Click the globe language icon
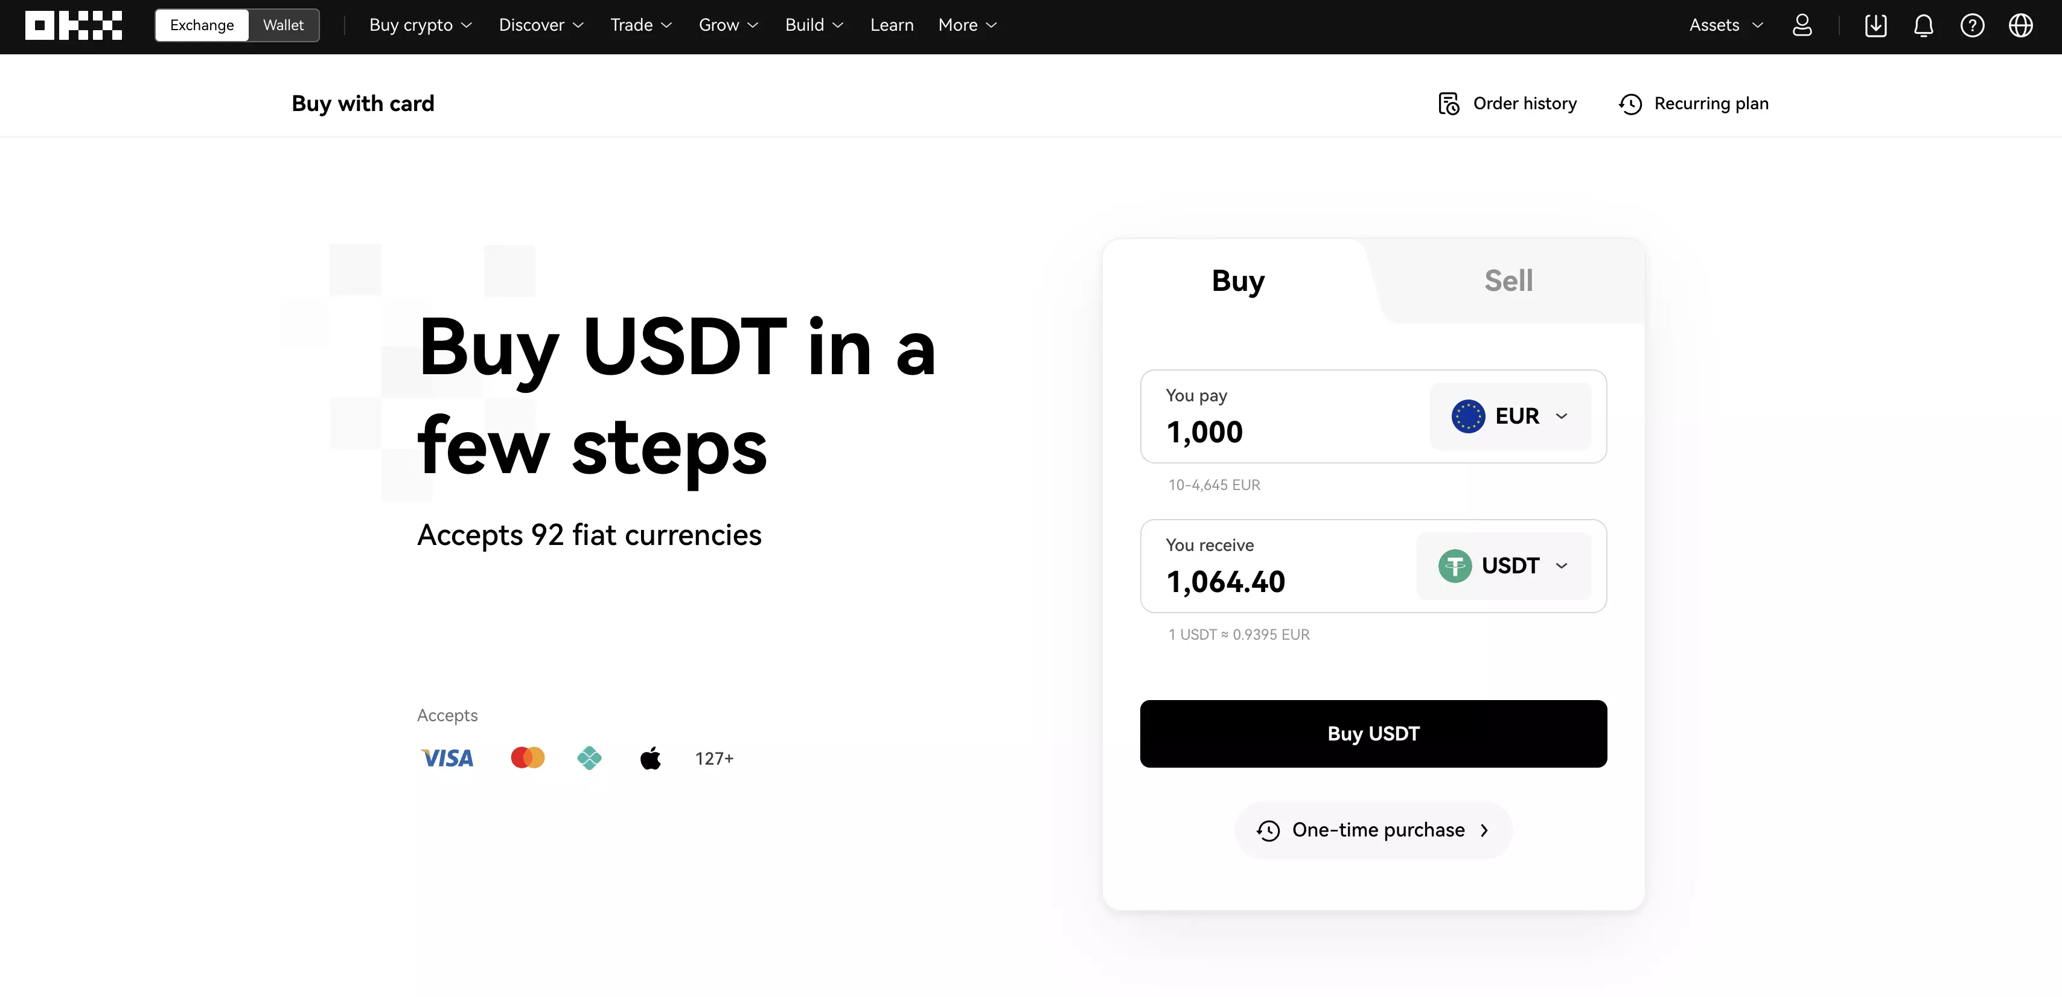This screenshot has height=997, width=2062. [2020, 25]
